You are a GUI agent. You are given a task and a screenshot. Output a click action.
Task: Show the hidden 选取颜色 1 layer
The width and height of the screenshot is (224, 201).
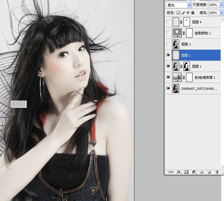(x=168, y=33)
